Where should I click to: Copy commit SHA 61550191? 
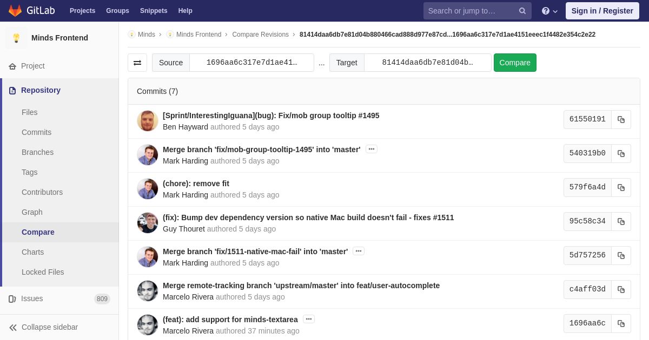621,119
